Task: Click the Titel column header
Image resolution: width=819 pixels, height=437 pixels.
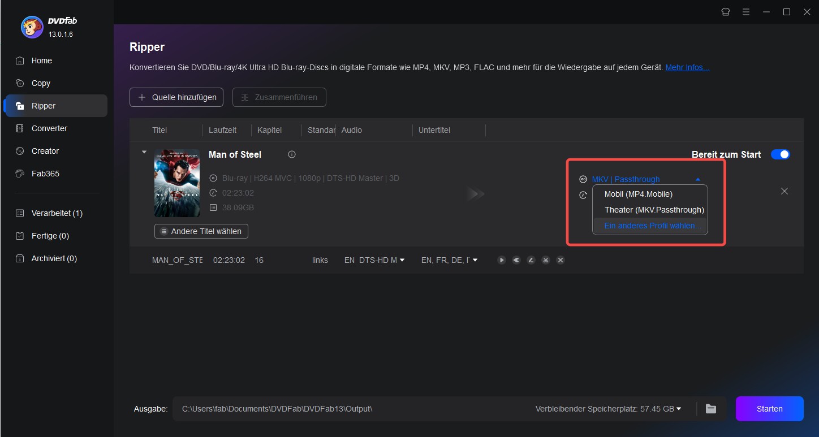Action: click(160, 130)
